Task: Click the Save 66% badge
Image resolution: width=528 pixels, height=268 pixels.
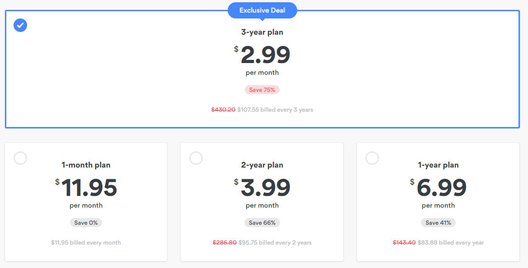Action: click(x=262, y=223)
